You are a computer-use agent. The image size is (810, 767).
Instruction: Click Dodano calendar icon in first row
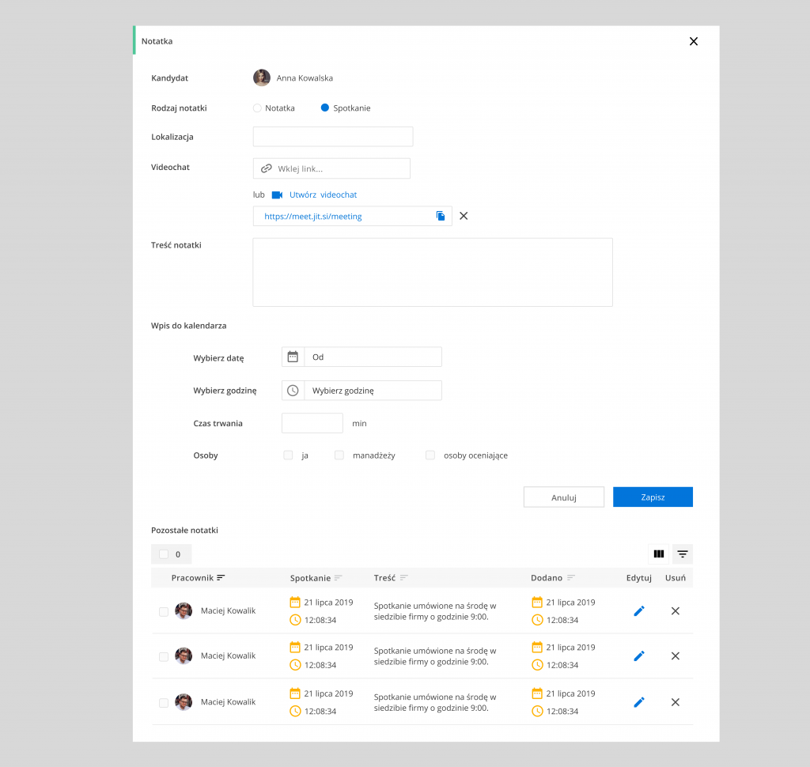click(x=537, y=603)
